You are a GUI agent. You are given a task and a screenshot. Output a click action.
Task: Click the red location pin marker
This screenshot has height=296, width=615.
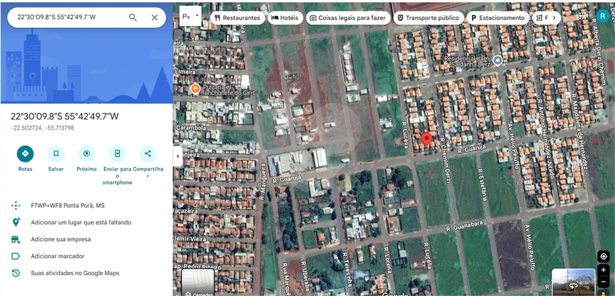(426, 140)
